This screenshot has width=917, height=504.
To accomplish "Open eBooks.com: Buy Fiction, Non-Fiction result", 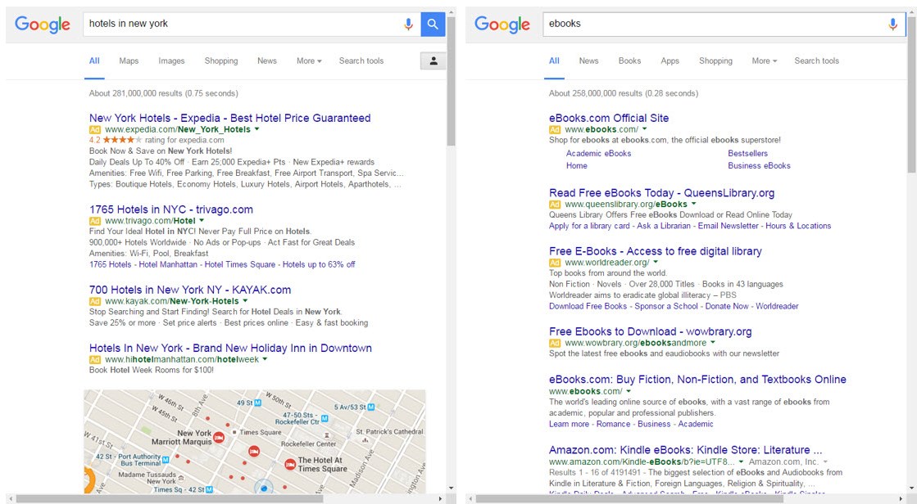I will 697,380.
